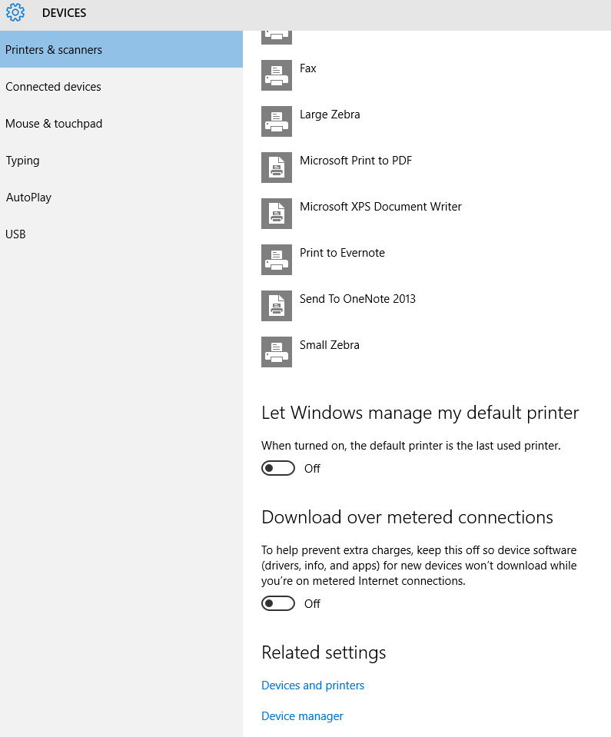Select Microsoft Print to PDF icon
Viewport: 611px width, 737px height.
(277, 168)
